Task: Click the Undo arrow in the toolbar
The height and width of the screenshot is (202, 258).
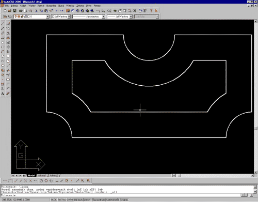Action: (x=57, y=11)
